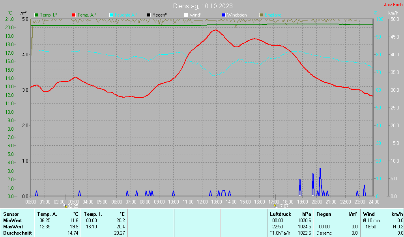
Task: Click the white Wind legend swatch
Action: [186, 15]
